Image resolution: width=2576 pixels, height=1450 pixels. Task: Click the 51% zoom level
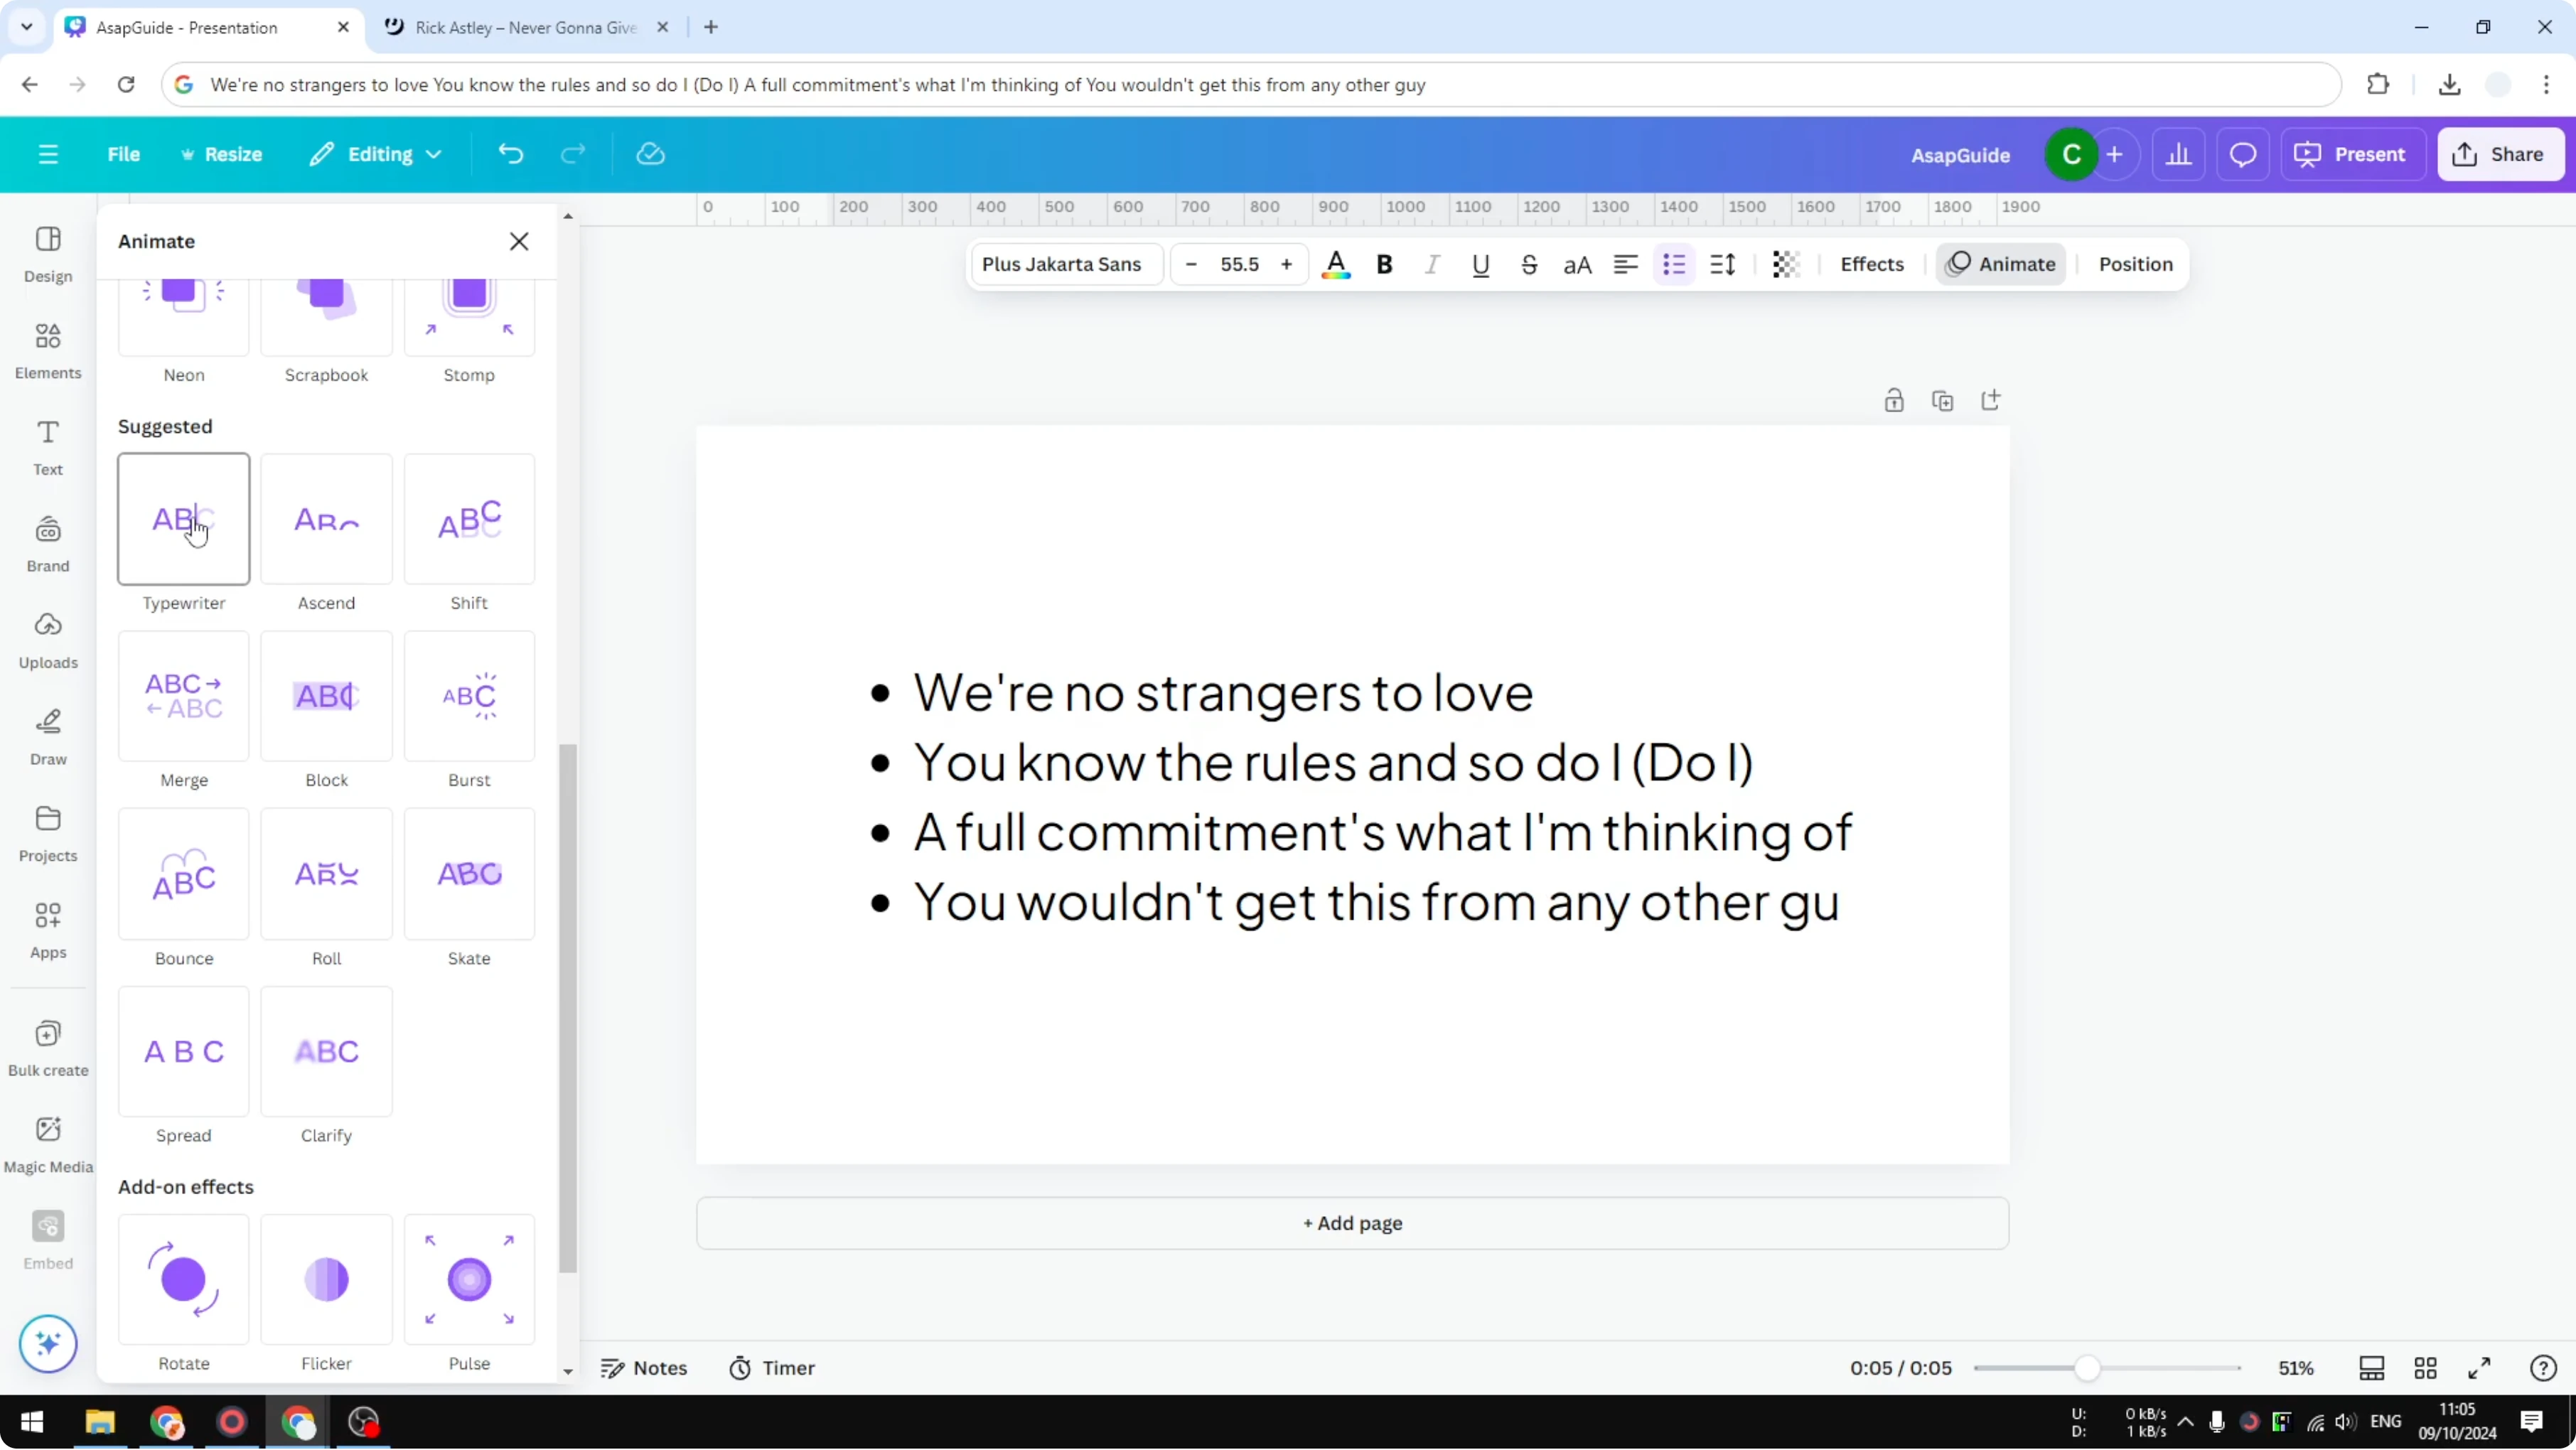tap(2296, 1368)
